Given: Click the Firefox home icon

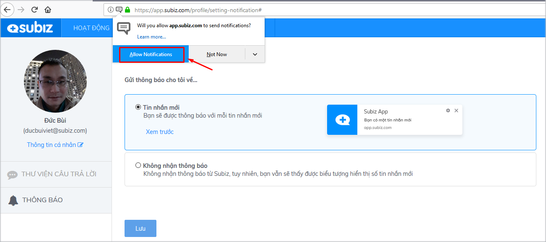Looking at the screenshot, I should point(47,9).
